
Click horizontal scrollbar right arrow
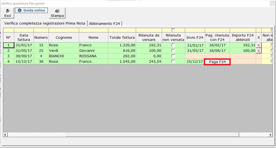pyautogui.click(x=270, y=135)
